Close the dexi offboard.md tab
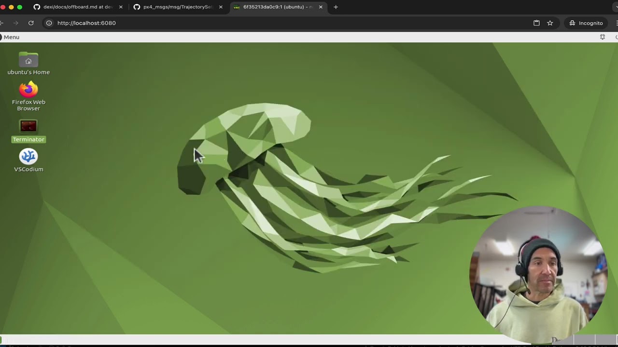The height and width of the screenshot is (347, 618). pos(121,7)
